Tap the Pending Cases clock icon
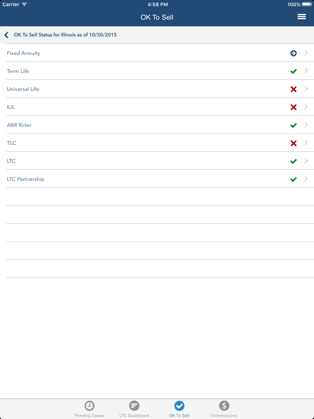Screen dimensions: 314x419 coord(89,406)
